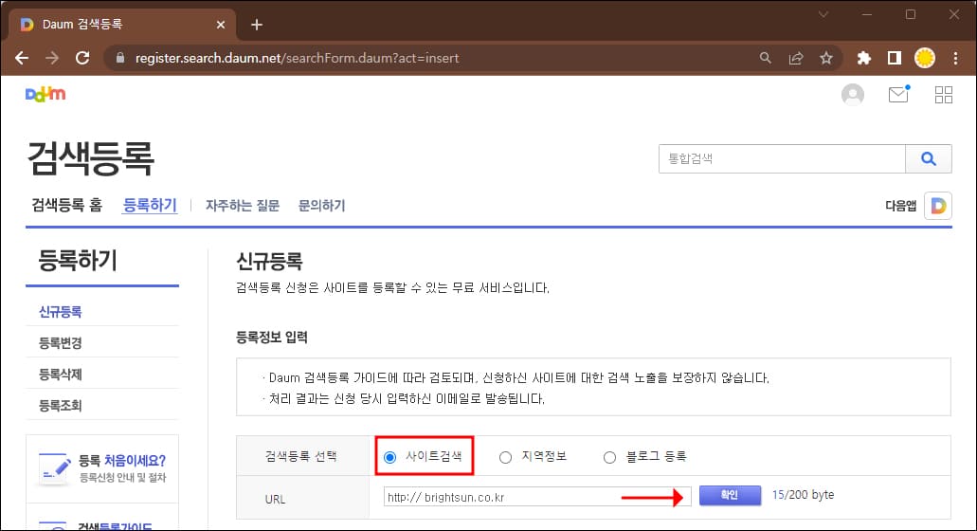Open the services grid icon
This screenshot has height=531, width=977.
coord(943,95)
